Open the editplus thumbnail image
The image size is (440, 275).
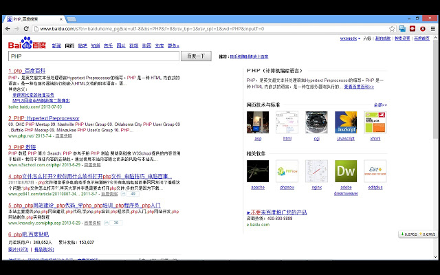[375, 171]
